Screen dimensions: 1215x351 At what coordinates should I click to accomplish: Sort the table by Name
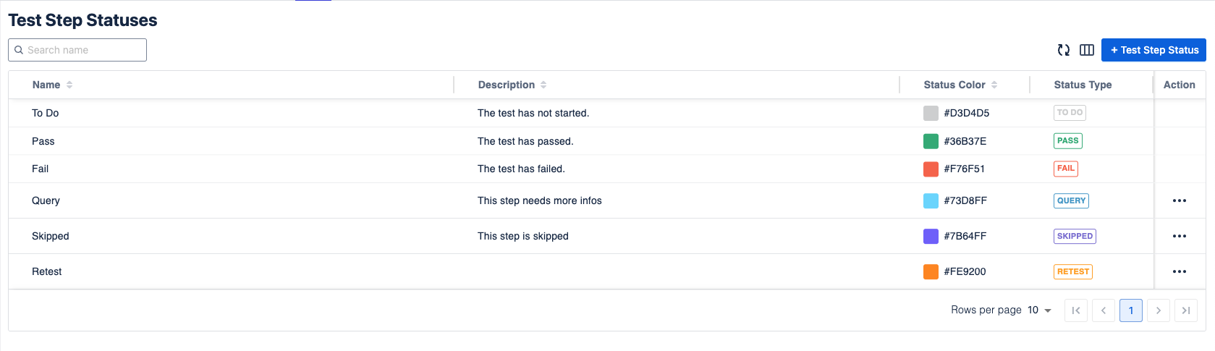[69, 85]
